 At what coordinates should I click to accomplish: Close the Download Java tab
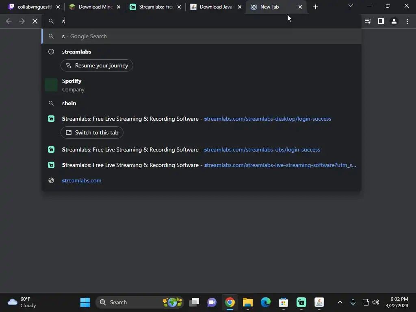point(240,7)
